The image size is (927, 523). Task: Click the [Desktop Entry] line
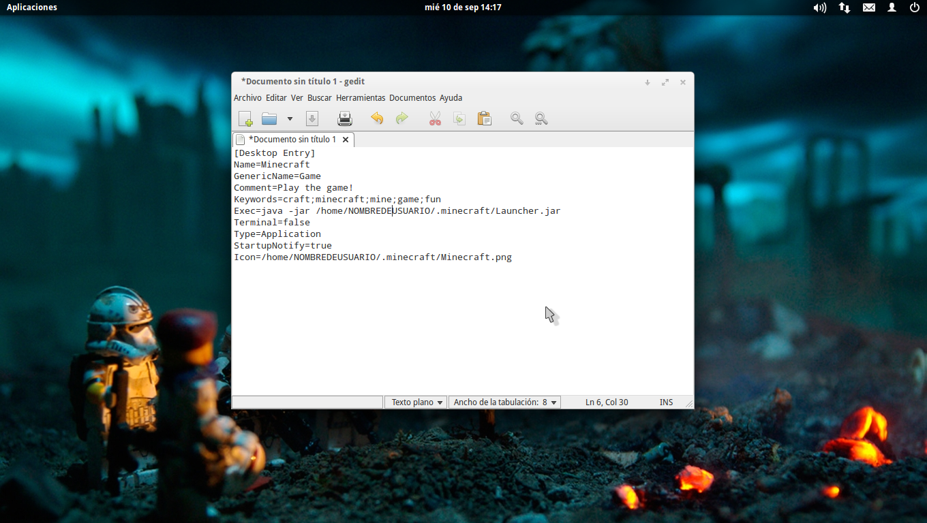[x=275, y=153]
